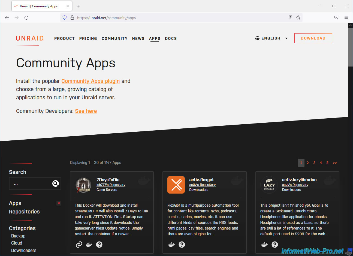Follow the Community Apps plugin link
353x256 pixels.
pyautogui.click(x=90, y=81)
